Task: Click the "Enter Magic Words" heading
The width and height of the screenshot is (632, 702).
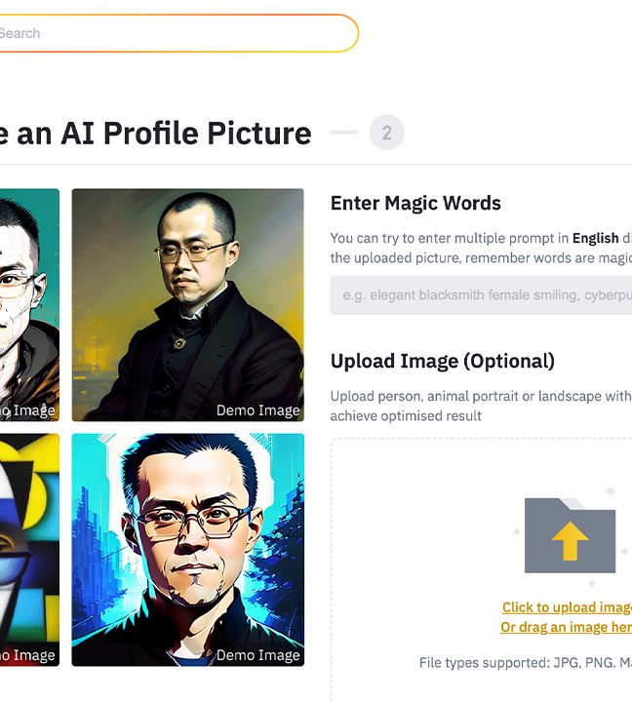Action: 415,203
